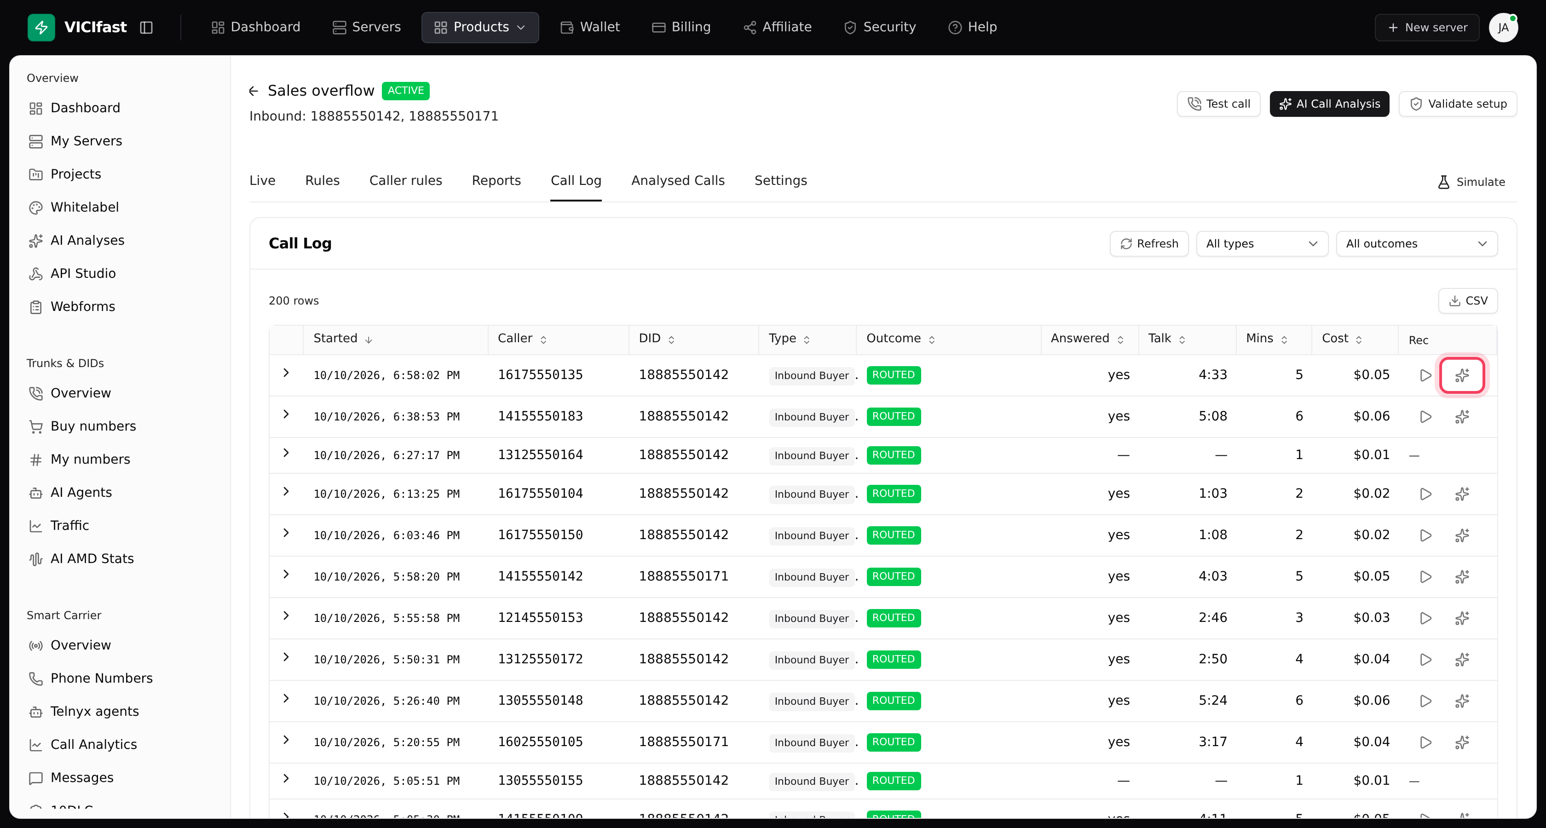
Task: Open the Simulate option
Action: coord(1471,182)
